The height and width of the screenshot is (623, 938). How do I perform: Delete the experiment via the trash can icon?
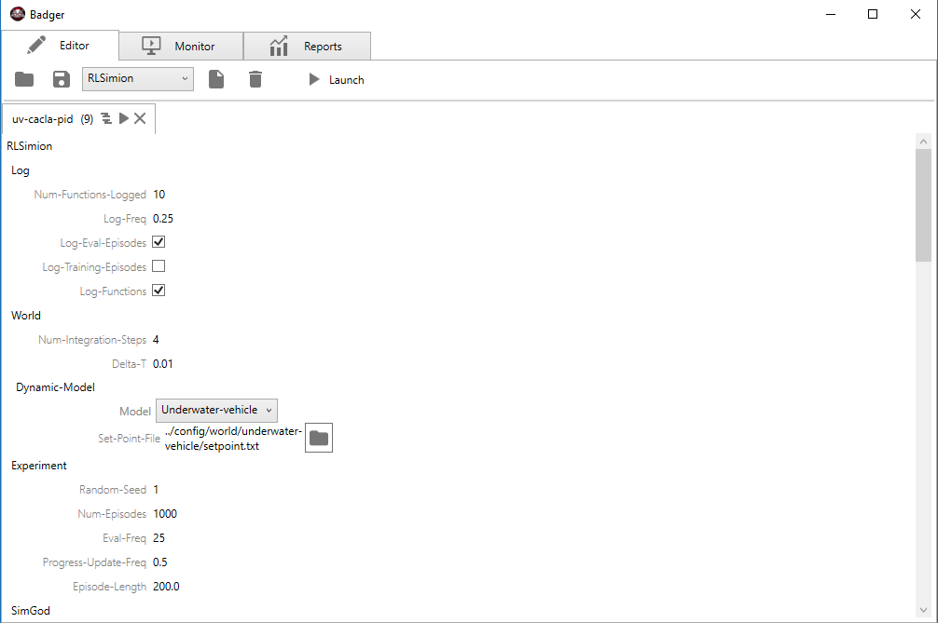255,79
